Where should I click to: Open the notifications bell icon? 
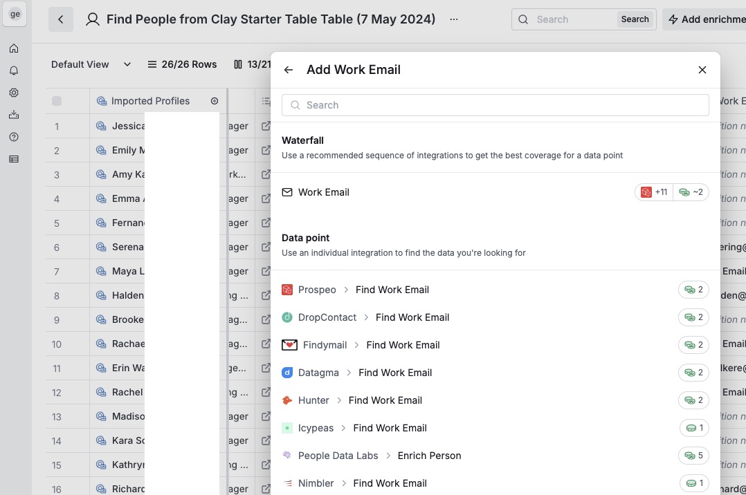click(x=14, y=71)
